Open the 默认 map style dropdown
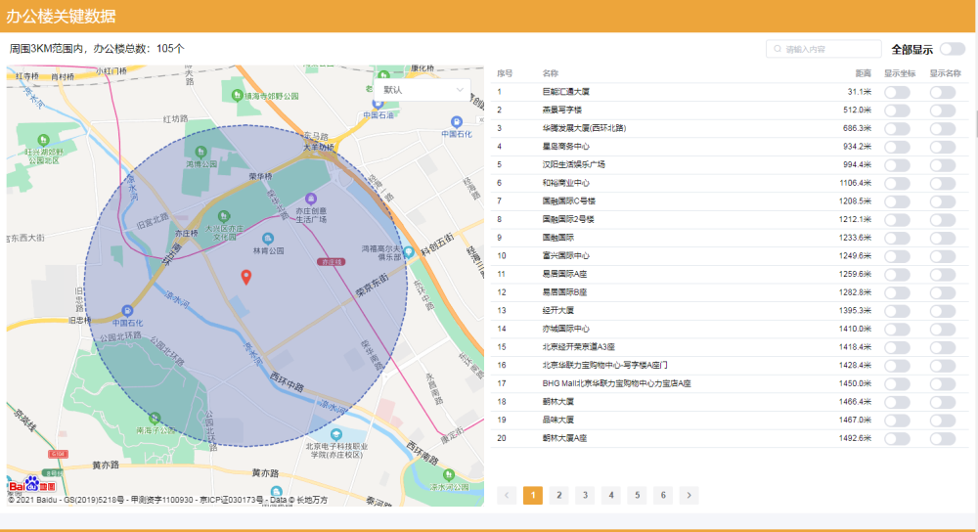This screenshot has height=532, width=978. point(422,90)
